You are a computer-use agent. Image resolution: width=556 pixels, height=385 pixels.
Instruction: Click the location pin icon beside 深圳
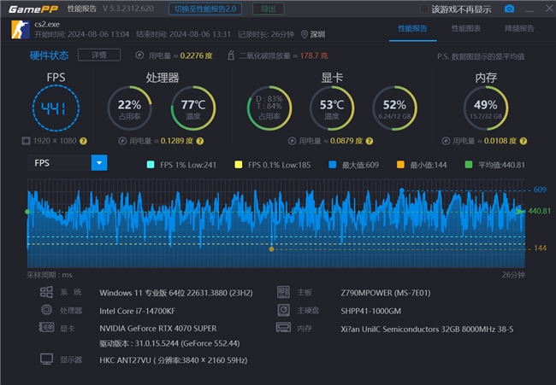click(x=305, y=34)
